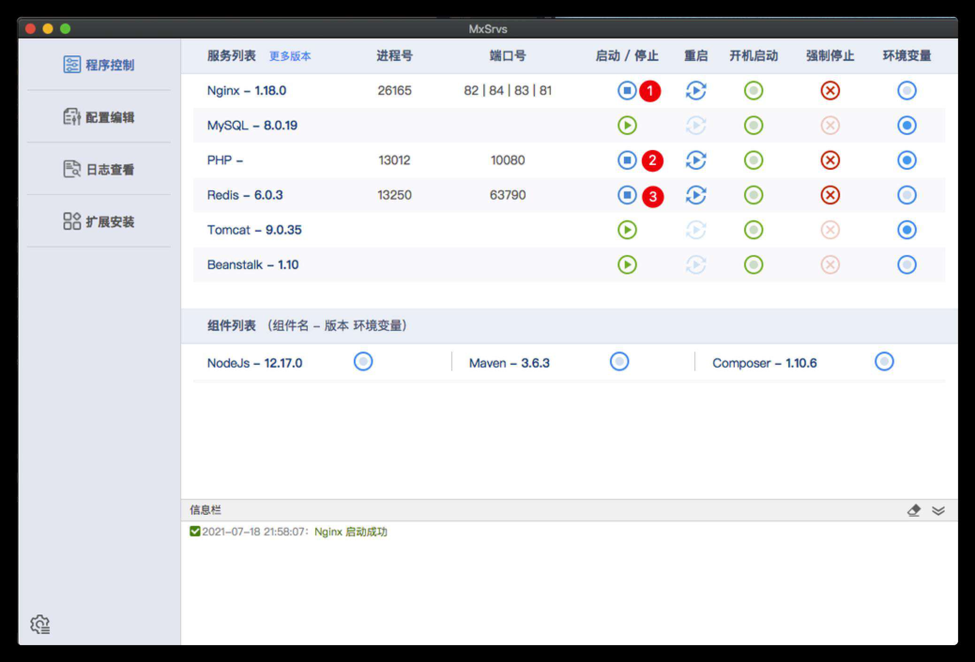Click the dimmed force stop icon for Tomcat
Viewport: 975px width, 662px height.
tap(830, 230)
